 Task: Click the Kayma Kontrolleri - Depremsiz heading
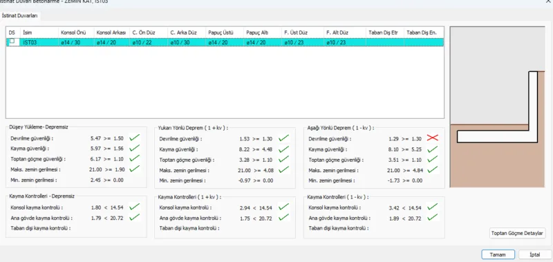(x=42, y=196)
